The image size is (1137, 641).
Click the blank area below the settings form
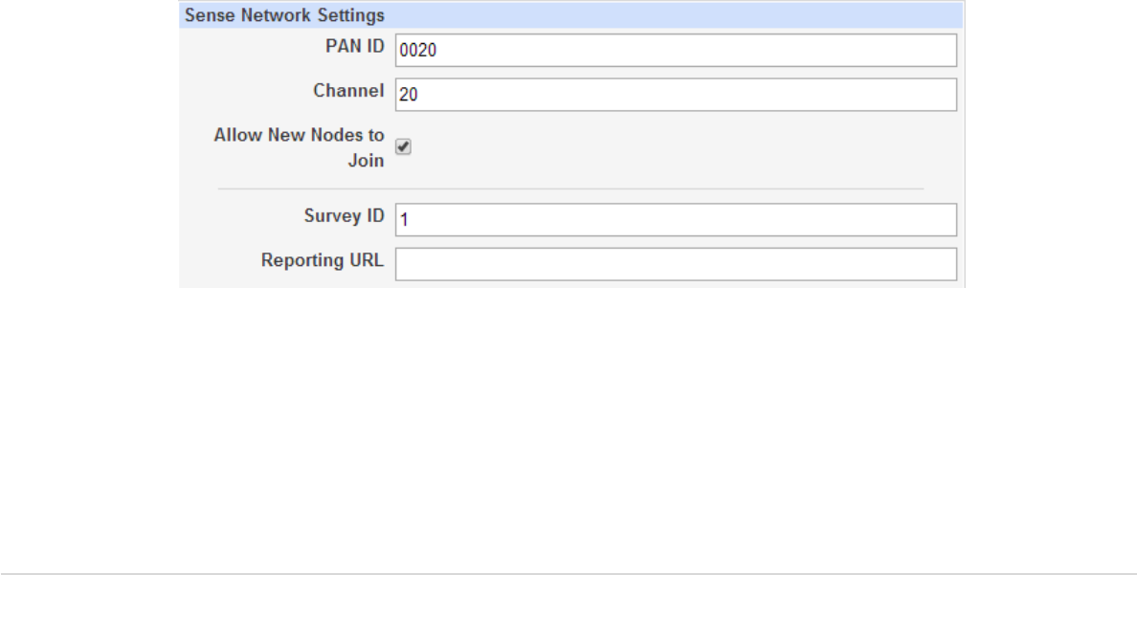pyautogui.click(x=570, y=431)
